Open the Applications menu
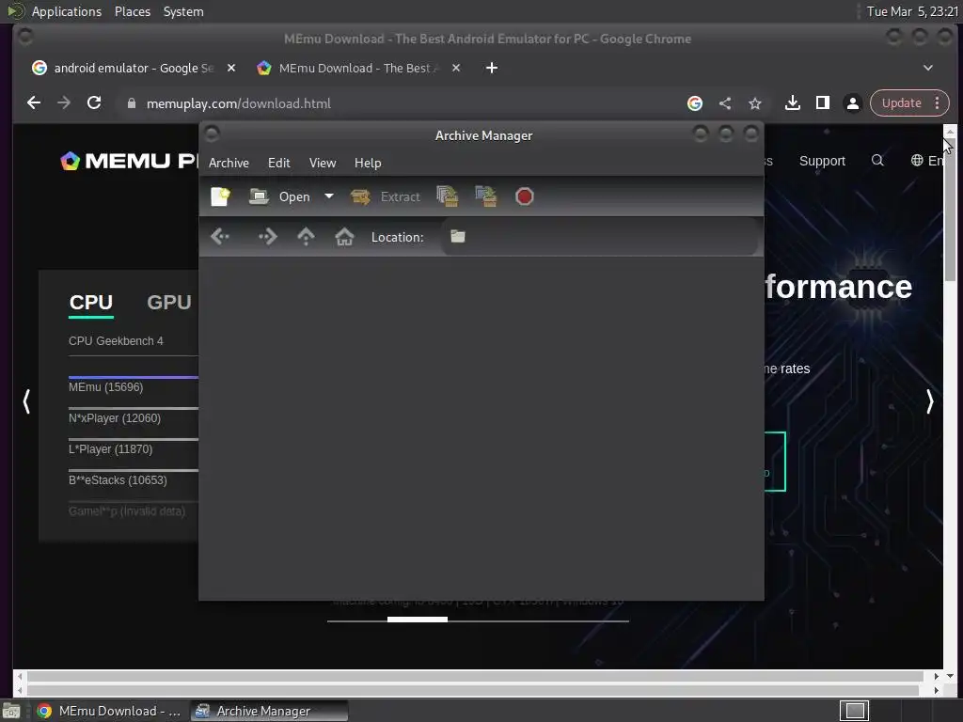The image size is (963, 722). pyautogui.click(x=67, y=11)
